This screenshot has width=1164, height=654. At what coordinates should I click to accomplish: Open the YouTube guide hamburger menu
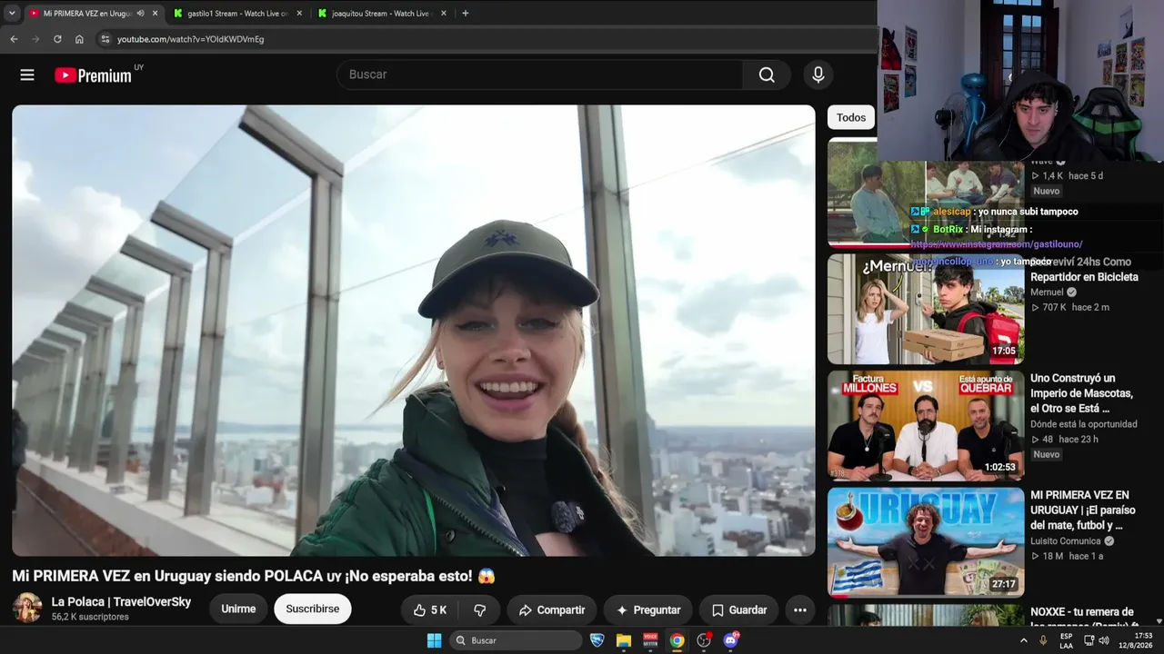27,74
